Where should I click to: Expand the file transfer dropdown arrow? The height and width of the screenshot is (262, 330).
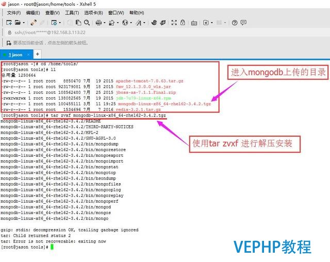(x=118, y=23)
